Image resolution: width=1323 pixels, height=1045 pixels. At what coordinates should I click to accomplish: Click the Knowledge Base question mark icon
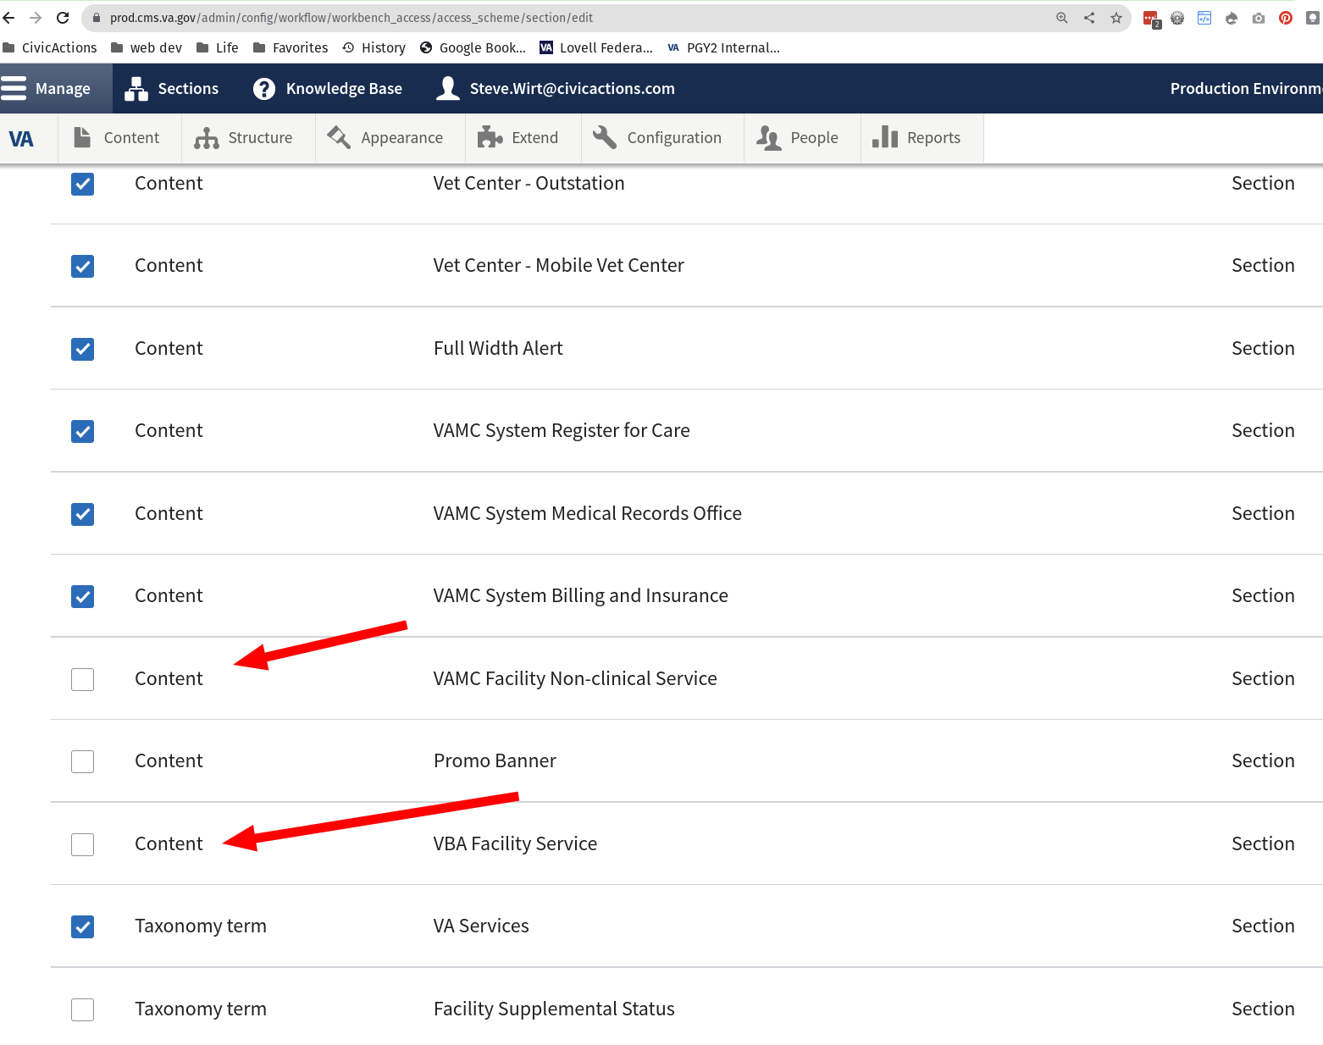coord(264,88)
